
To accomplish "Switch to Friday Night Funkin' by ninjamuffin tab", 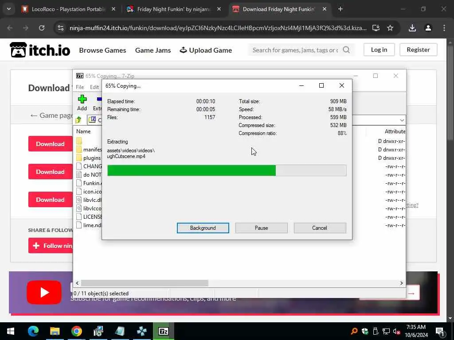I will (x=173, y=9).
